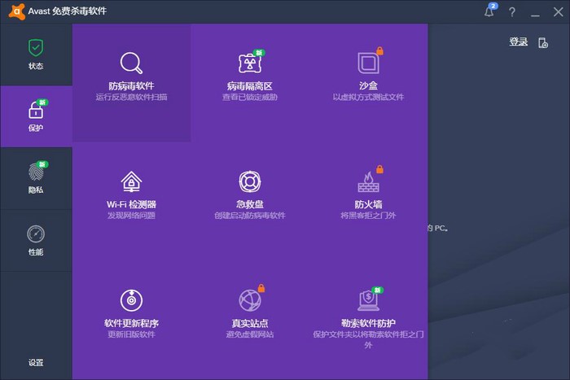570x380 pixels.
Task: Open the 病毒隔离区 quarantine icon
Action: (x=249, y=63)
